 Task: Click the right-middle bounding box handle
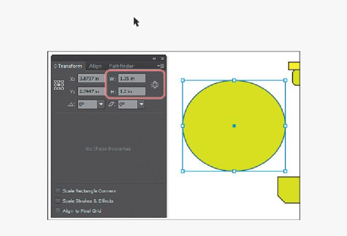[285, 126]
